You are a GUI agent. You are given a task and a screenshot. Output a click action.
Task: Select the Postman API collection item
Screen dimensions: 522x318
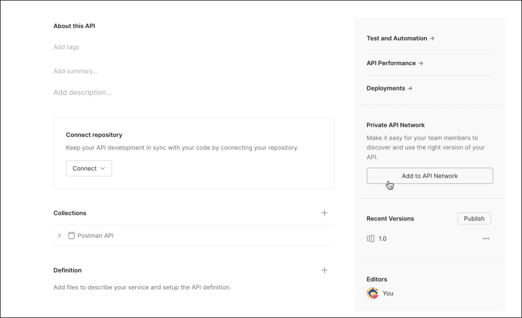(95, 236)
